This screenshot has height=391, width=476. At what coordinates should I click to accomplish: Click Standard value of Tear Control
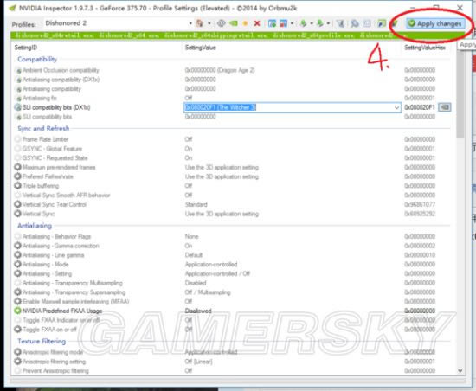[x=196, y=204]
